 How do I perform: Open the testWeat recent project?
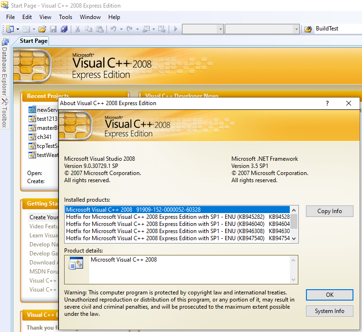click(48, 155)
